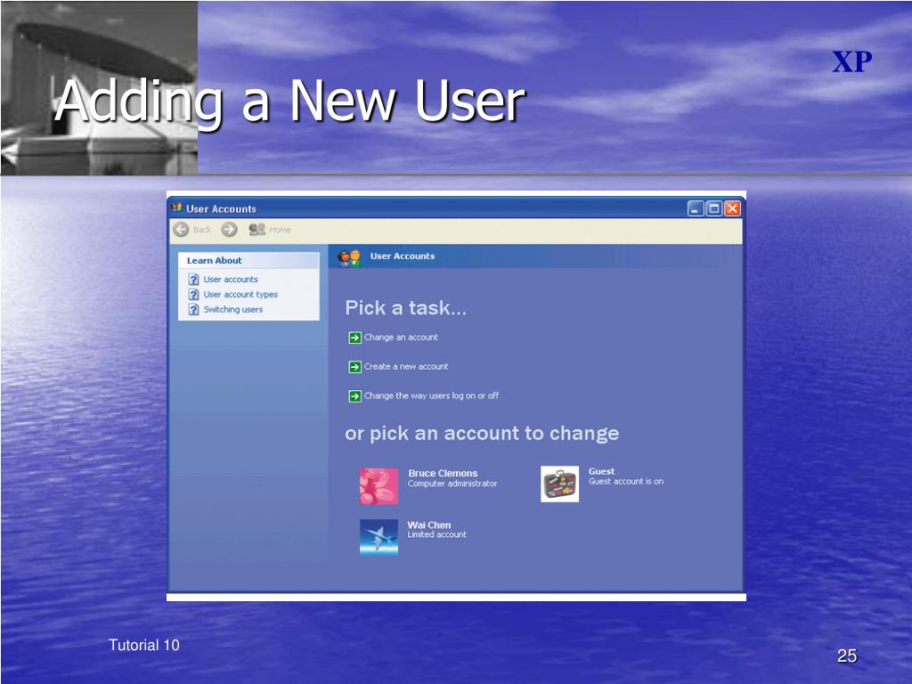The image size is (912, 684).
Task: Click the Back label in toolbar
Action: [202, 230]
